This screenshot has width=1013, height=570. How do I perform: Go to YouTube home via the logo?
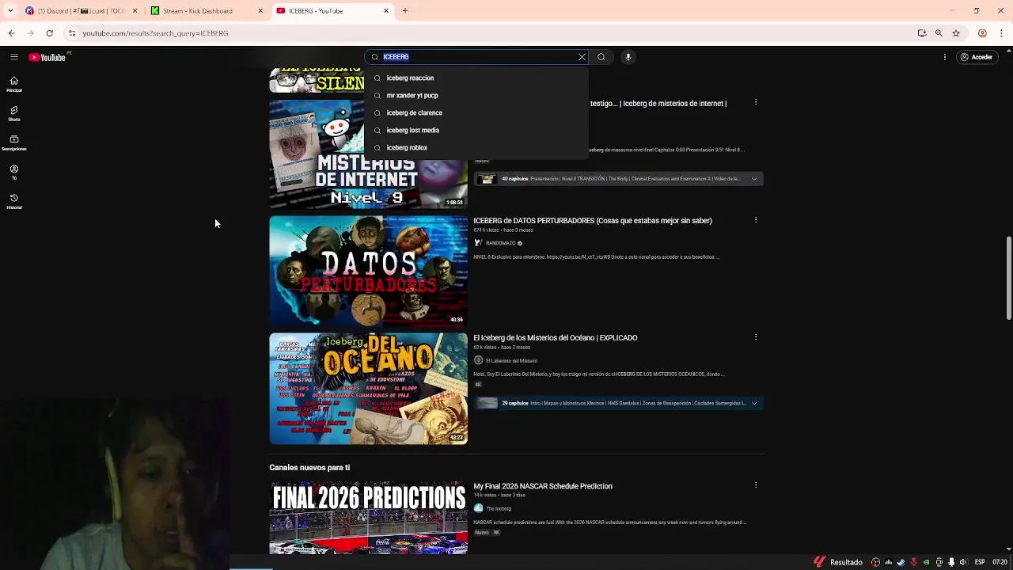(x=47, y=57)
